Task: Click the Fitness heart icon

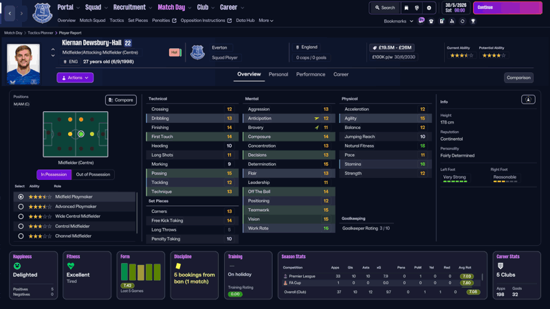Action: click(71, 266)
